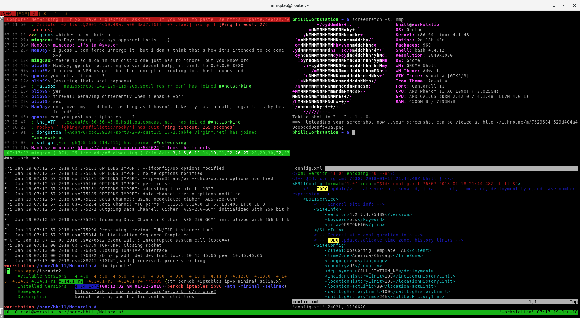
Task: Open the i.hmp.me screenshot URL
Action: 530,122
